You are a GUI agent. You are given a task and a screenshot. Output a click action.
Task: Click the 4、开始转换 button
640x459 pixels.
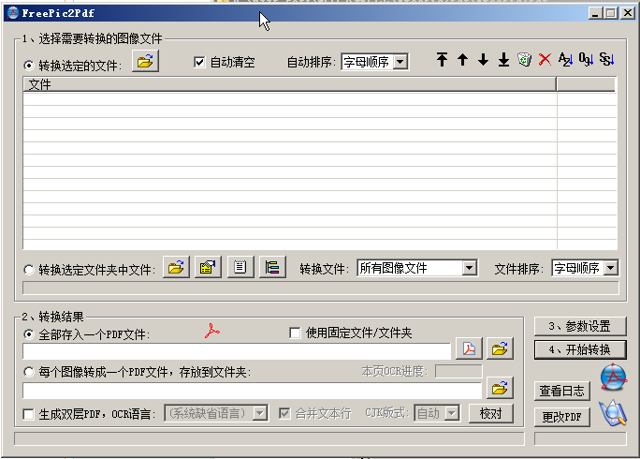[580, 349]
